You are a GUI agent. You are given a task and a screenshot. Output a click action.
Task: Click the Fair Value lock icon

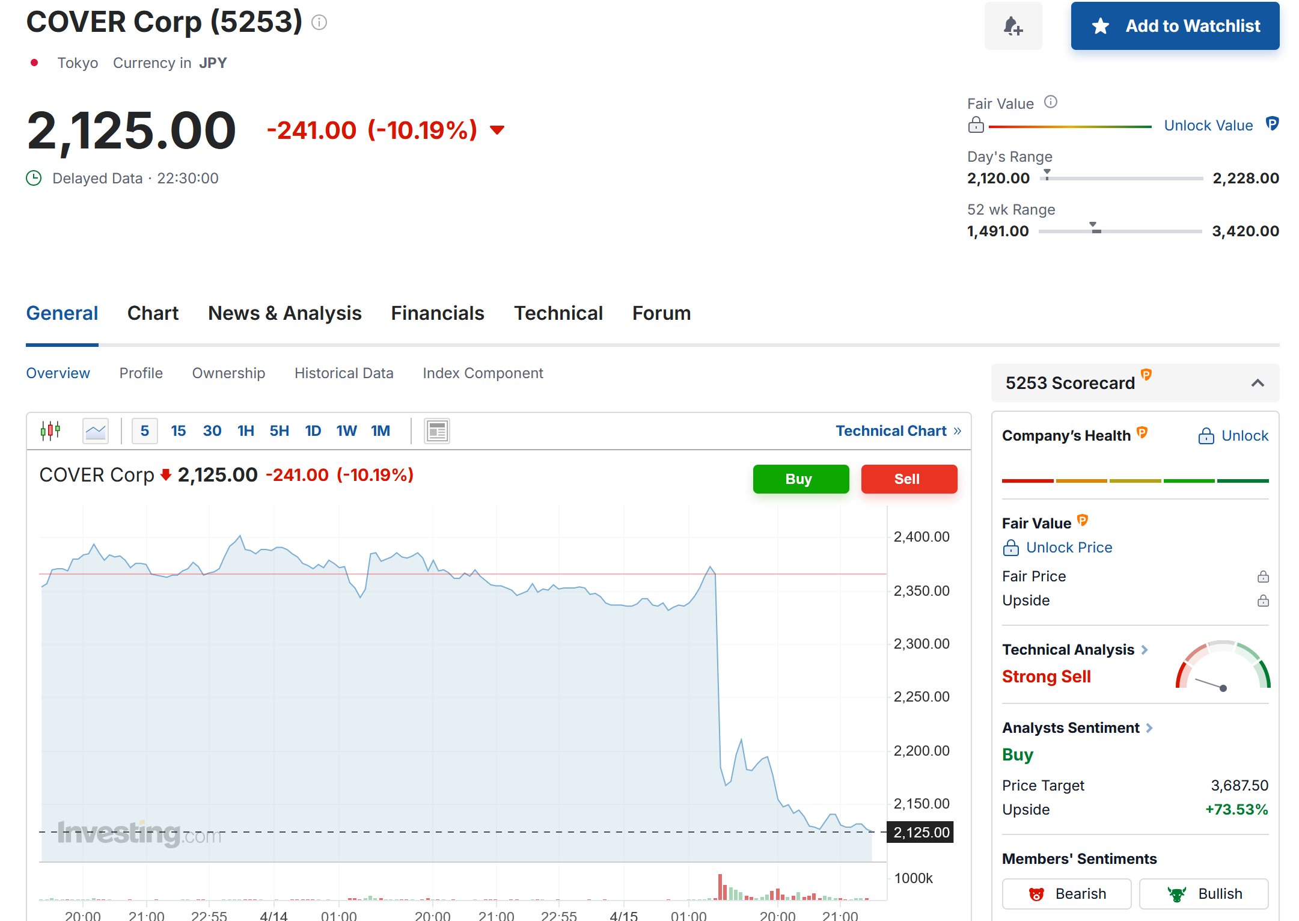[976, 124]
